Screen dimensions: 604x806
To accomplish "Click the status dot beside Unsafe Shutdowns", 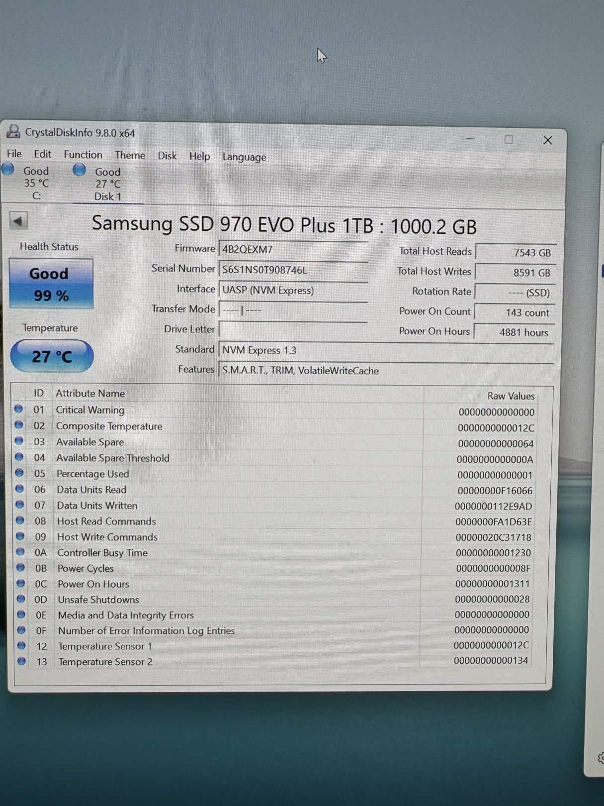I will coord(21,599).
